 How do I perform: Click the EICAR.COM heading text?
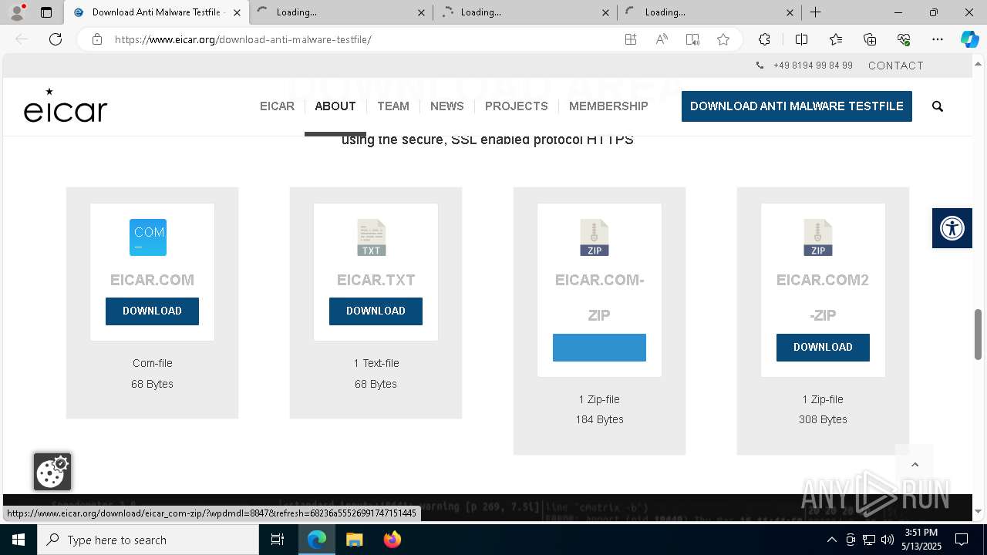coord(152,280)
